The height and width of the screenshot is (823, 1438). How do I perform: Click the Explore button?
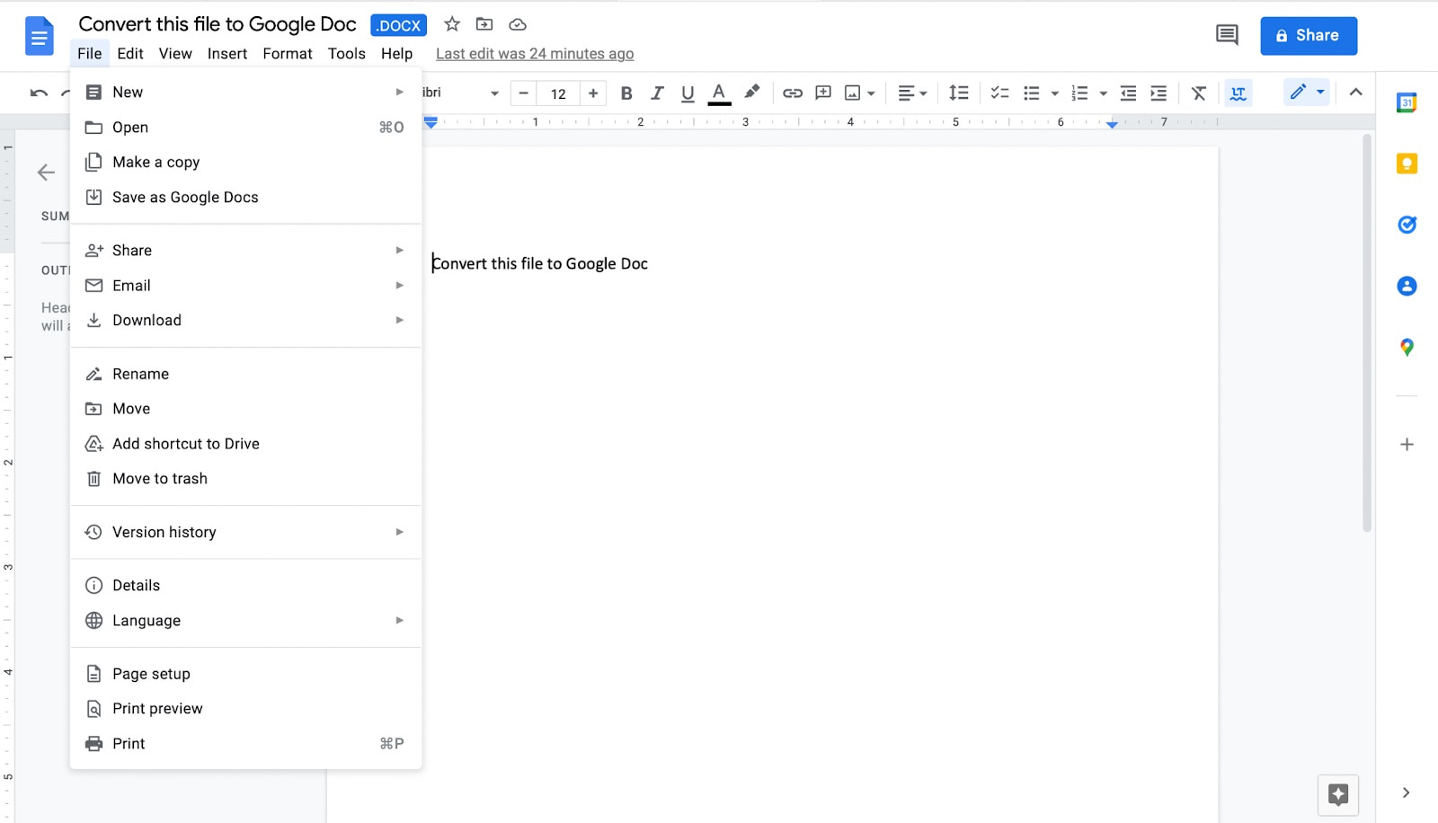coord(1338,794)
